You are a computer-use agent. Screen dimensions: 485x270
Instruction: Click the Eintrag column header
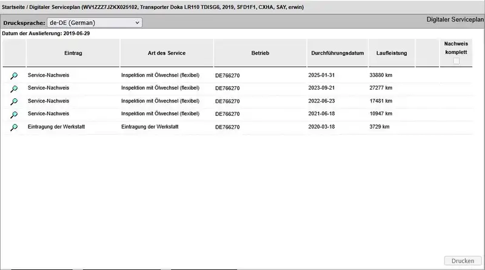[x=73, y=53]
